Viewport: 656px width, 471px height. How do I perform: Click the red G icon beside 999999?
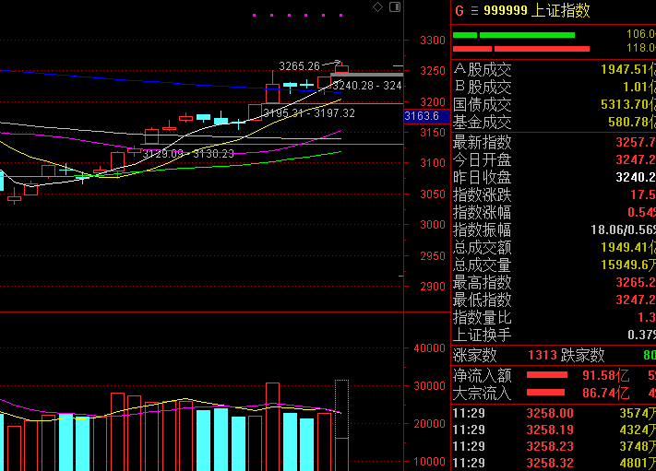(x=459, y=10)
